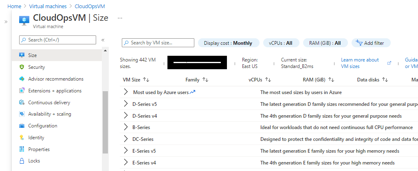Click 'The most used sizes by users in Azure'
Screen dimensions: 418x171
click(x=301, y=92)
